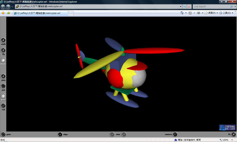
Task: Go to previous viewpoint arrow
Action: coord(112,134)
